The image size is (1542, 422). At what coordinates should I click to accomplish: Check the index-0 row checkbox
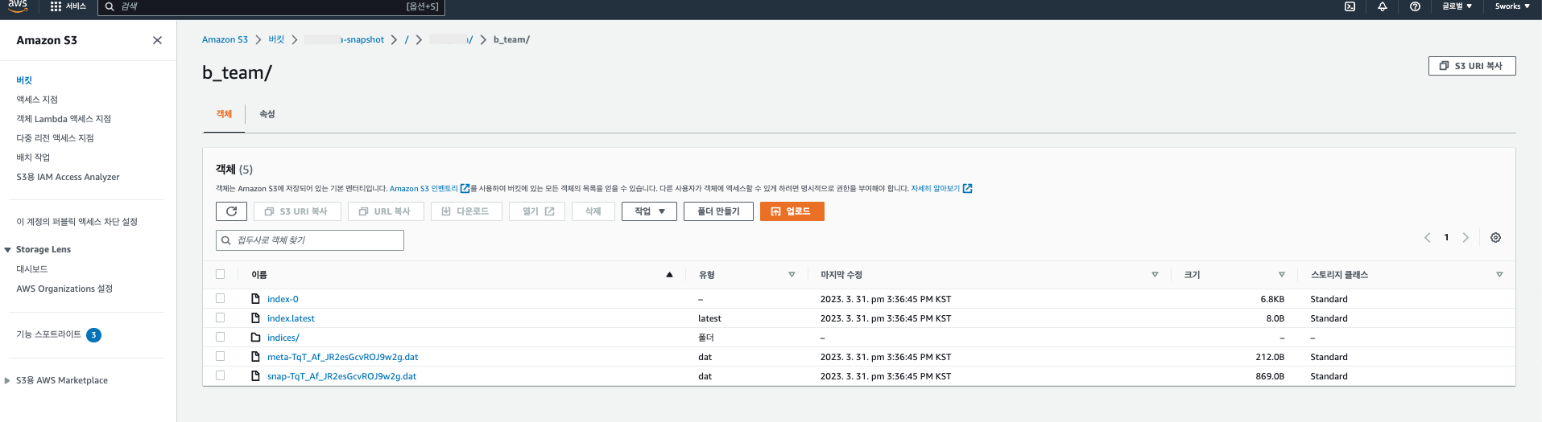pos(220,298)
